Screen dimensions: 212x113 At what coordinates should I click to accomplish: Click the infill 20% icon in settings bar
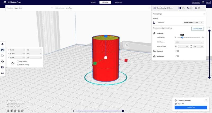180,8
